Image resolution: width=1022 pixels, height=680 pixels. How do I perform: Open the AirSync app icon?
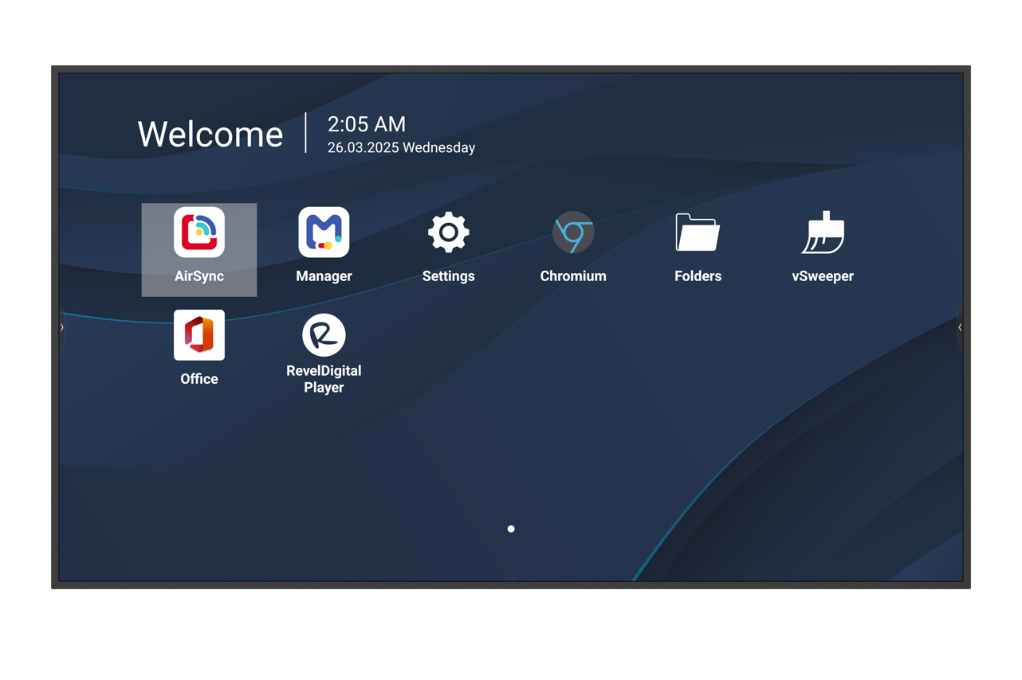tap(199, 233)
